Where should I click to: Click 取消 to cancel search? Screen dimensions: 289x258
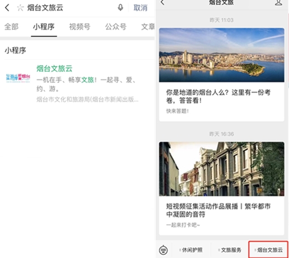tap(141, 8)
